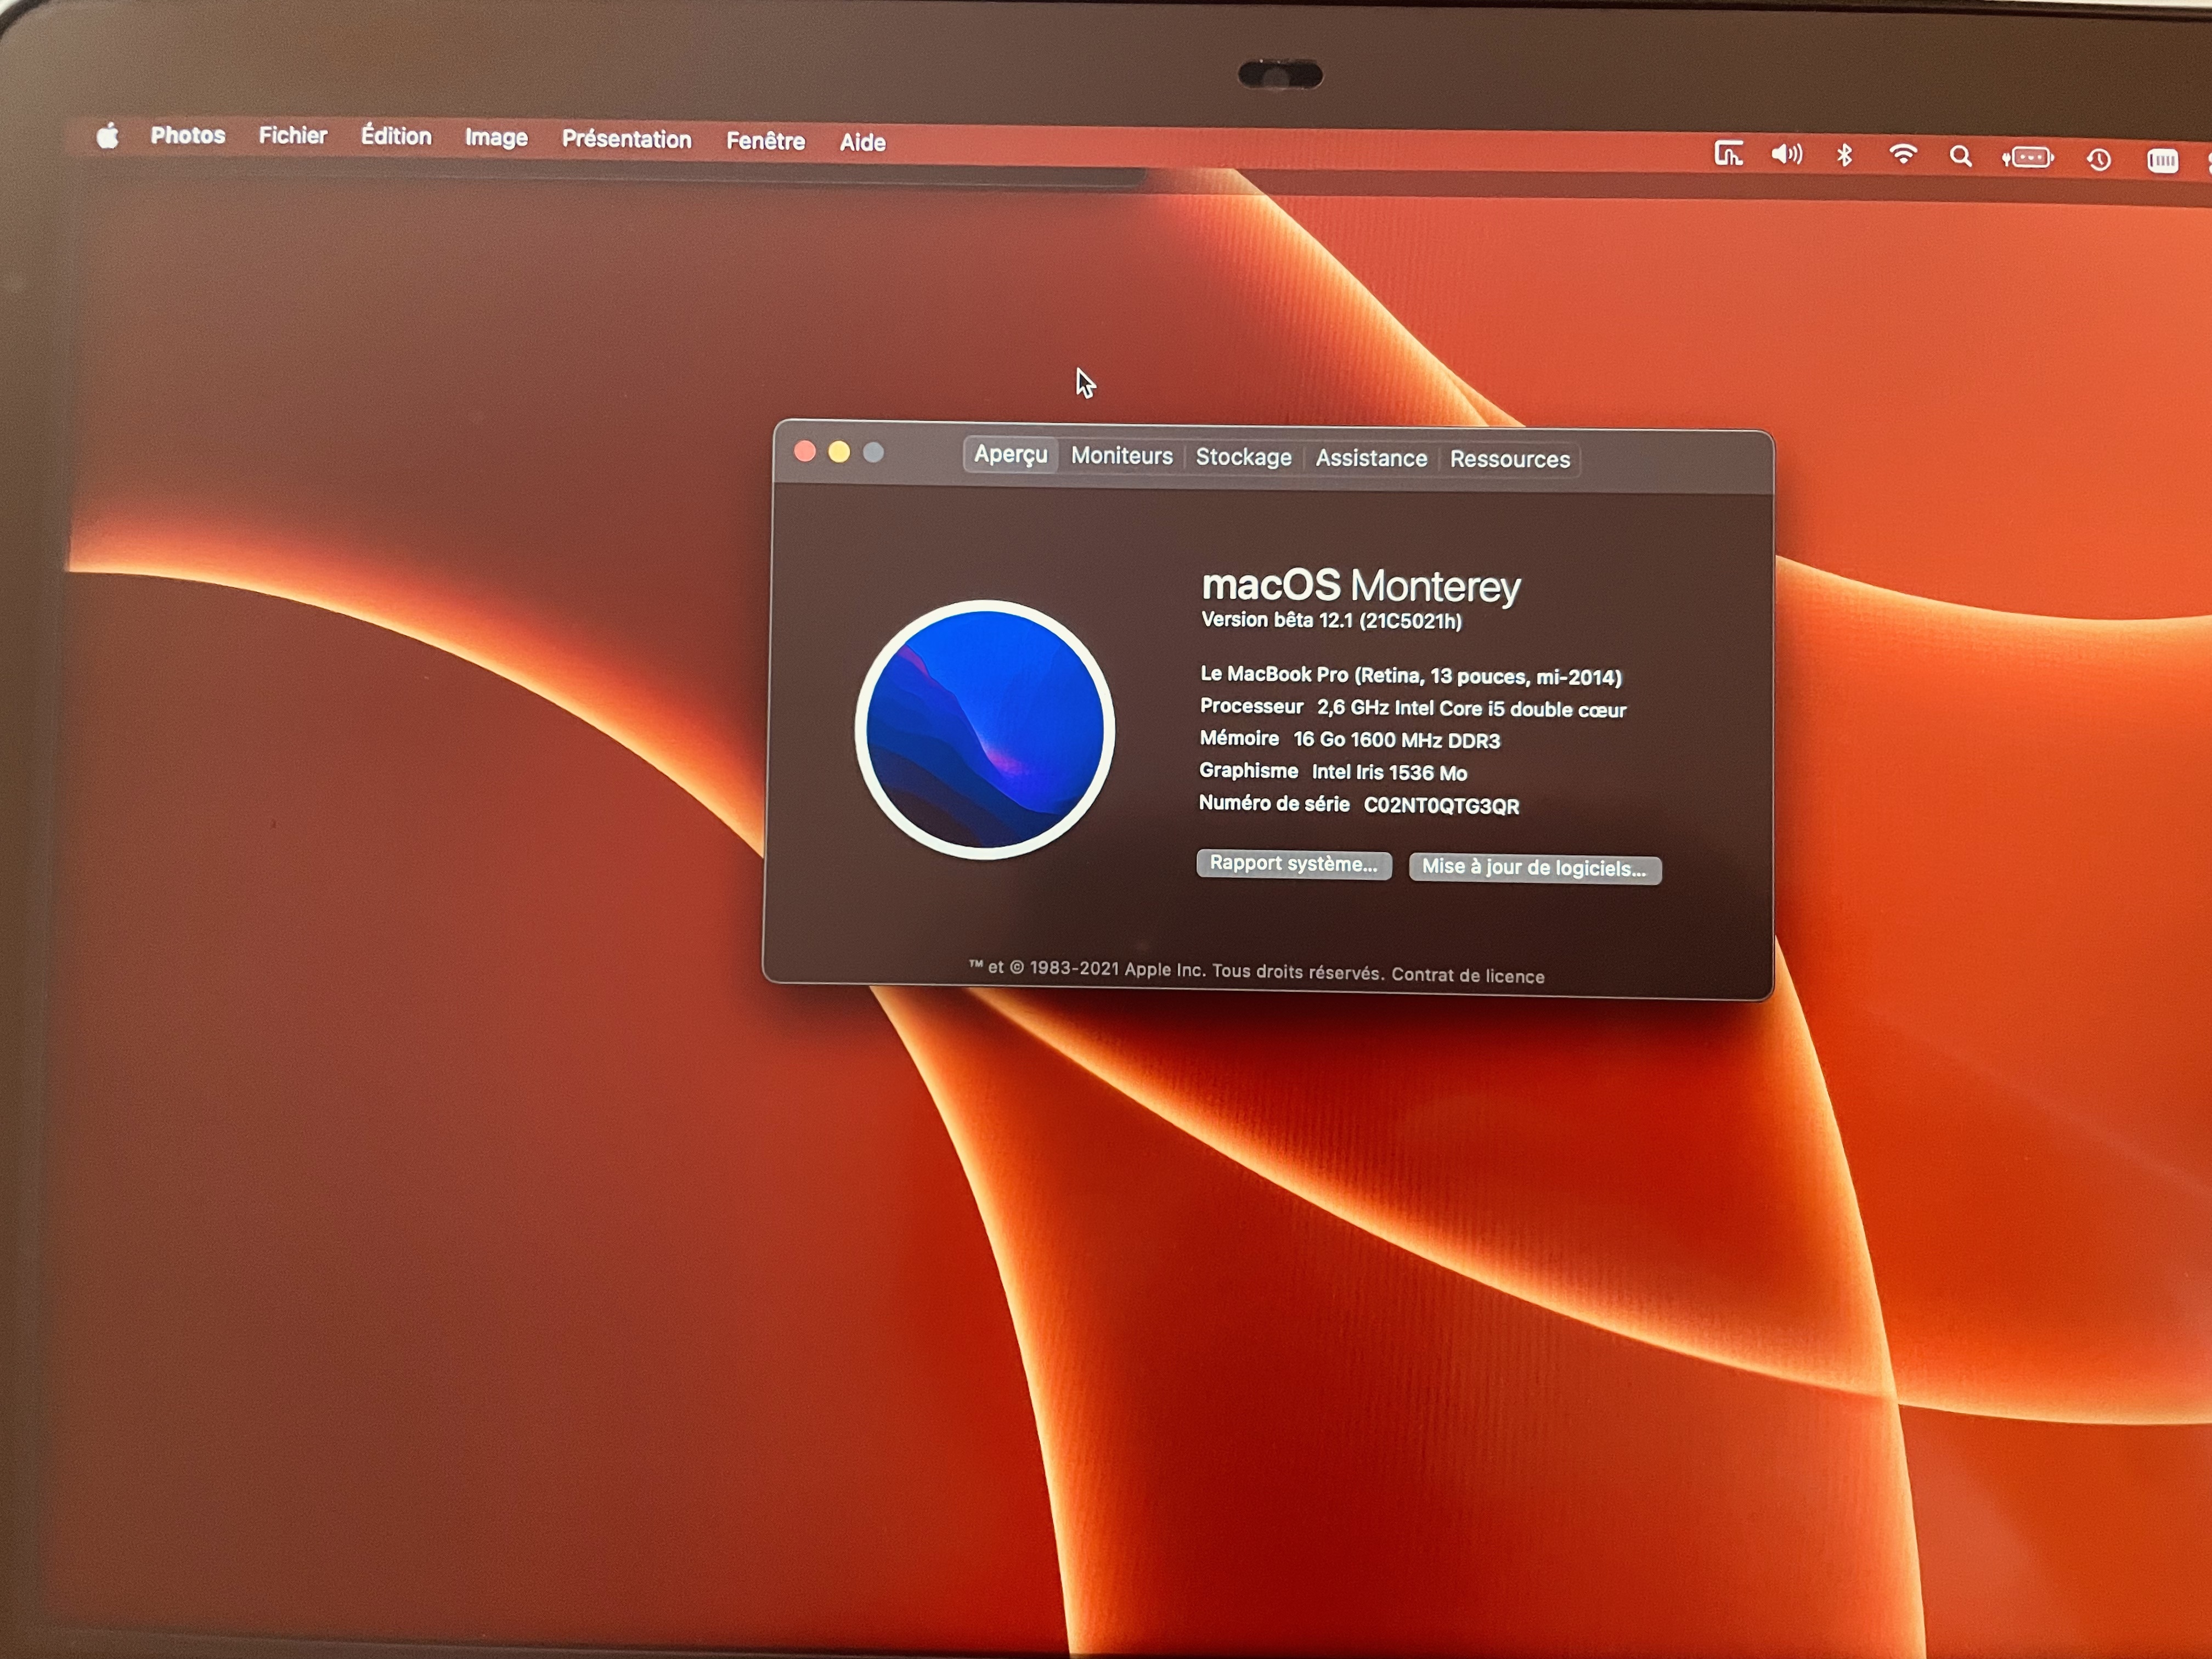
Task: Switch to the Assistance tab
Action: [x=1371, y=458]
